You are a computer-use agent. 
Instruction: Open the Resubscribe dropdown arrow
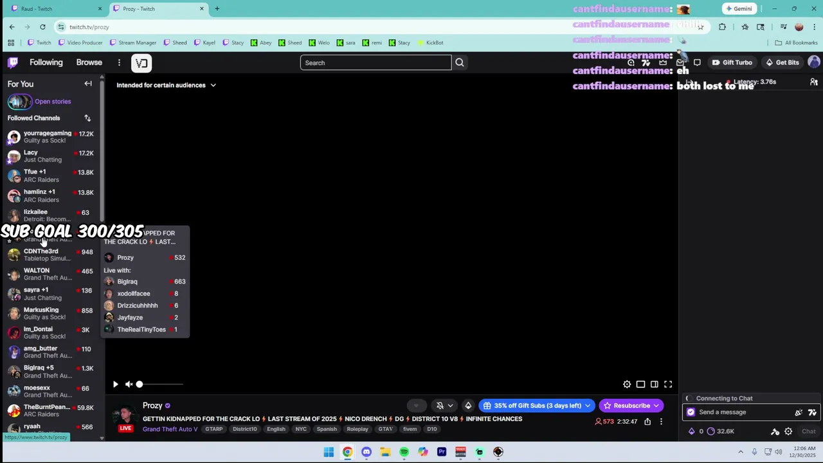(656, 406)
